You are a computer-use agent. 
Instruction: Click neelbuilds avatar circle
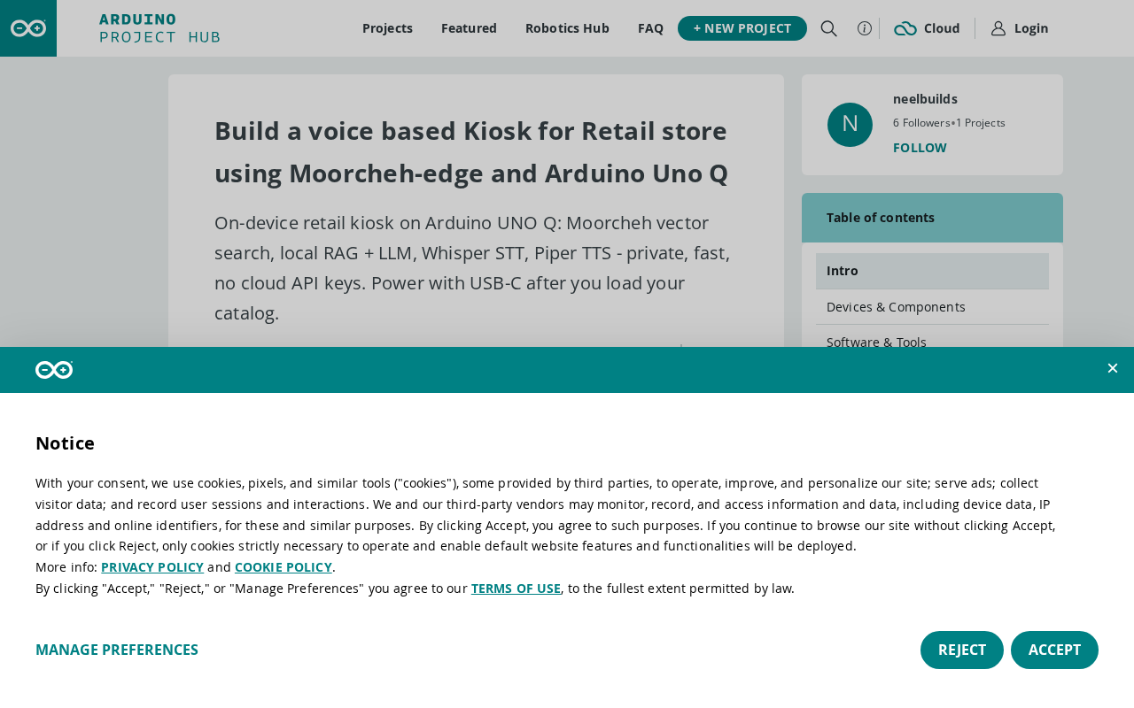(x=850, y=125)
